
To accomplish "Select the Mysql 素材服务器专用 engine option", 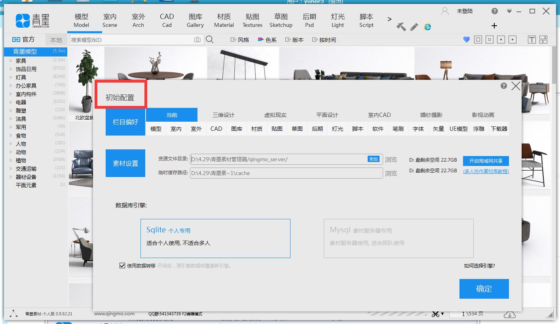I will [398, 238].
